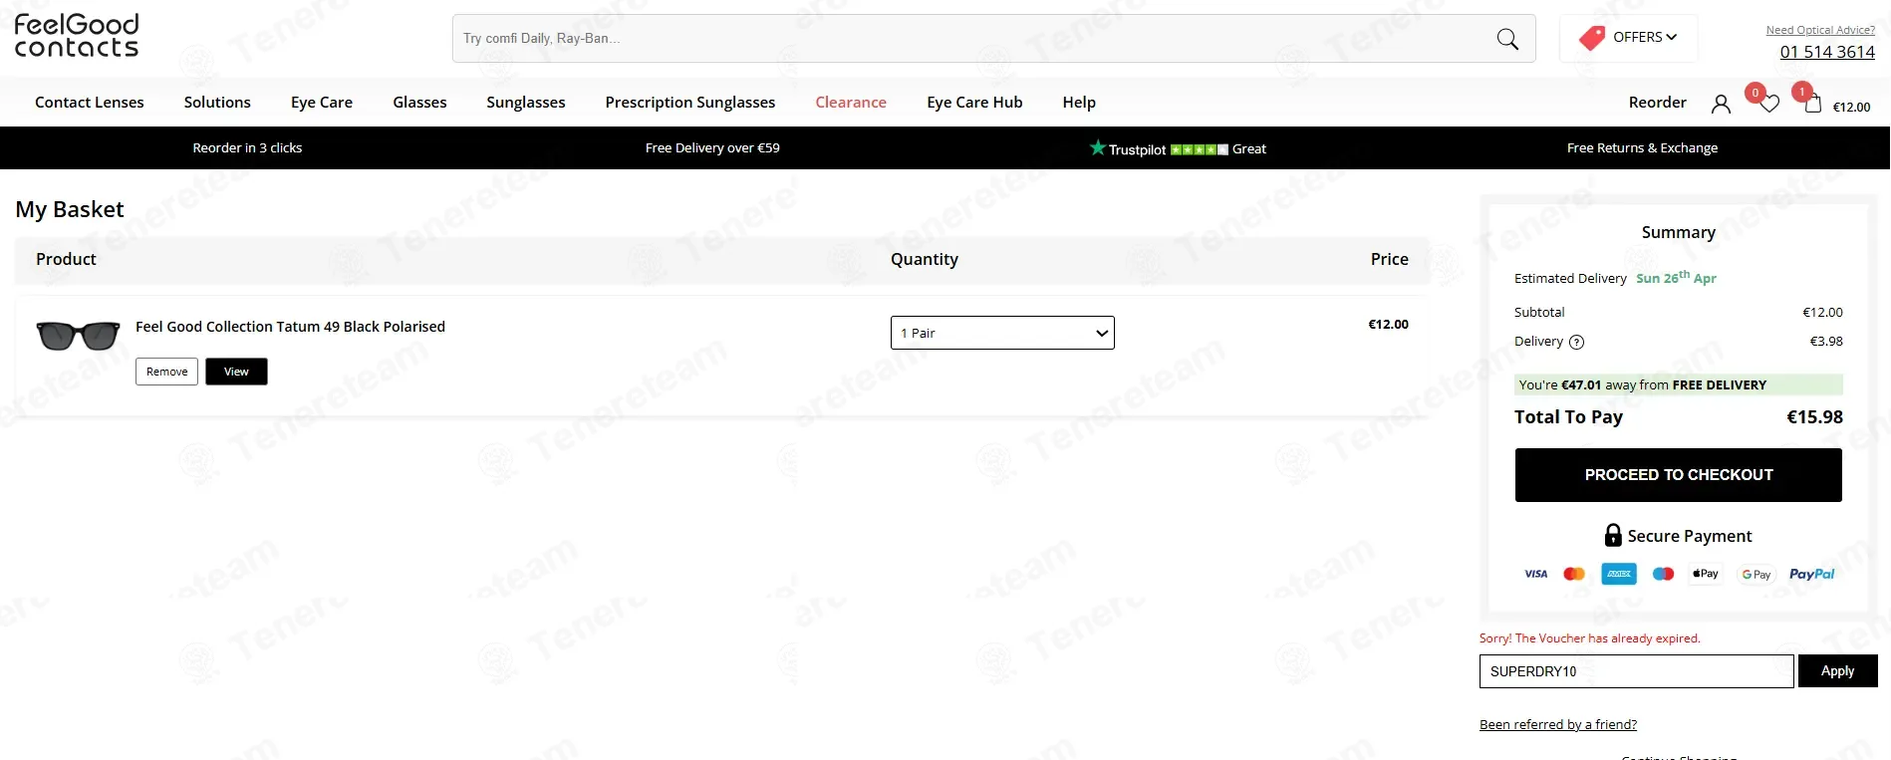Click the Mastercard payment icon
The height and width of the screenshot is (760, 1891).
point(1574,574)
